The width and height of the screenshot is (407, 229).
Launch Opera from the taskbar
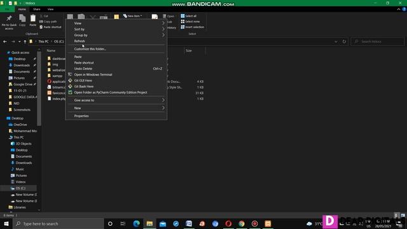(x=228, y=223)
